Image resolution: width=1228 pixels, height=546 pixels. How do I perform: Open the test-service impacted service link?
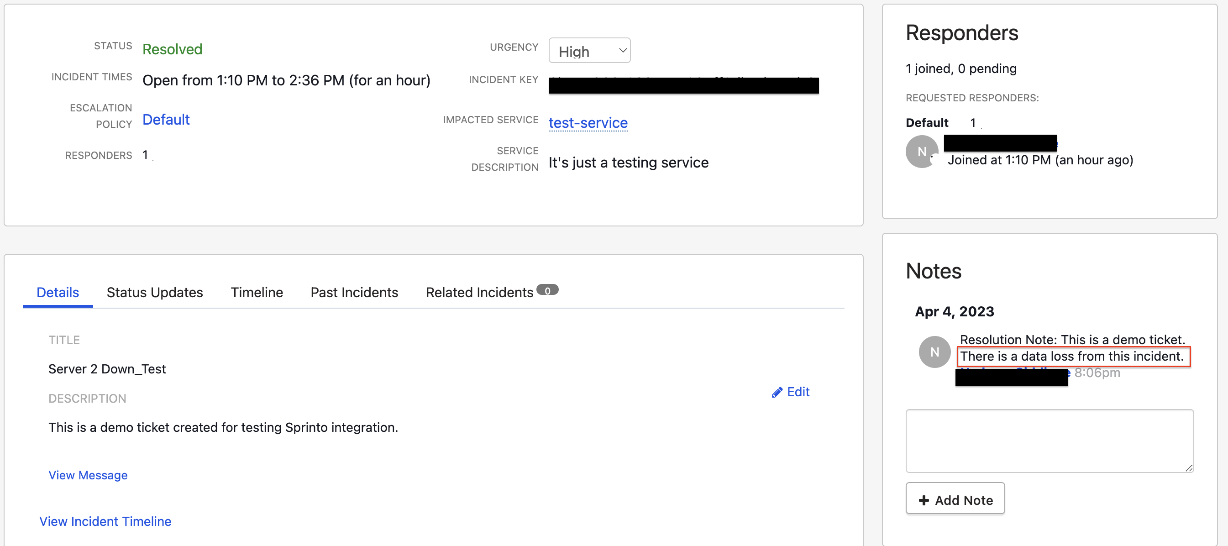[588, 122]
